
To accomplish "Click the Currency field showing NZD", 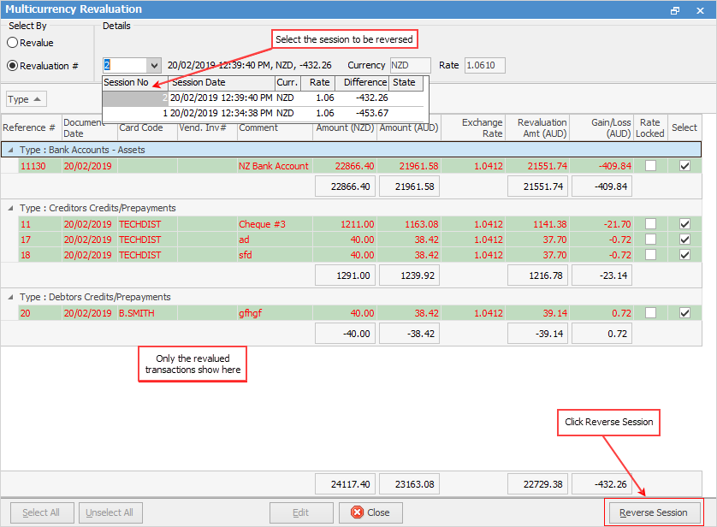I will point(410,65).
